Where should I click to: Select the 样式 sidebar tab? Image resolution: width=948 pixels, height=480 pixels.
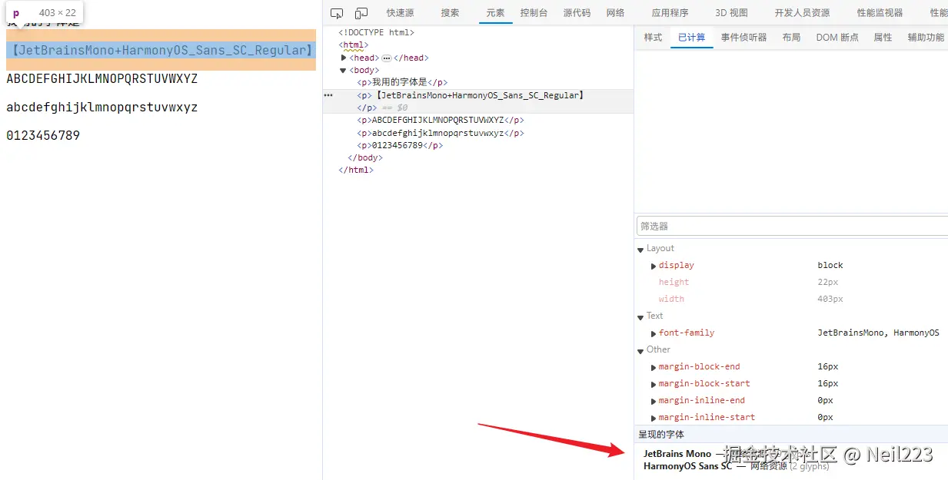point(653,38)
